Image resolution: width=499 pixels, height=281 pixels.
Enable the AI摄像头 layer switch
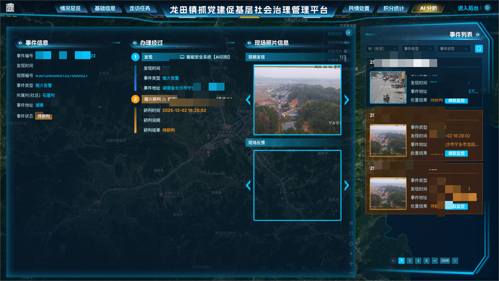347,60
